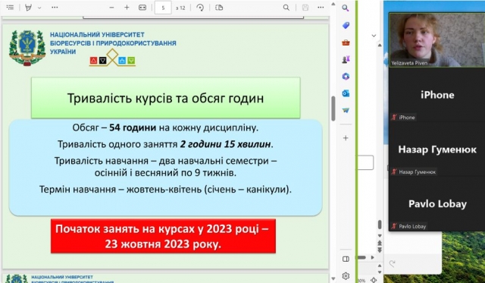Expand the chevron in the background window
This screenshot has height=283, width=485.
[x=374, y=36]
